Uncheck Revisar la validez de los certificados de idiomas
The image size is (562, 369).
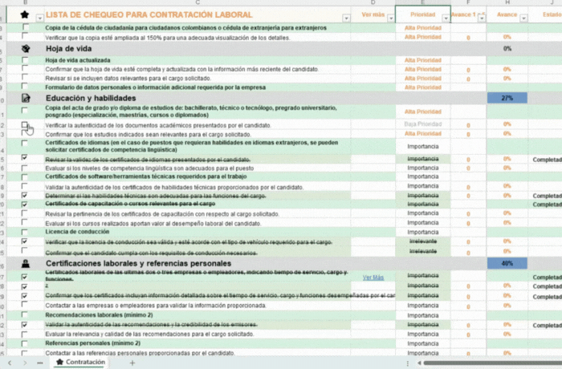[24, 157]
